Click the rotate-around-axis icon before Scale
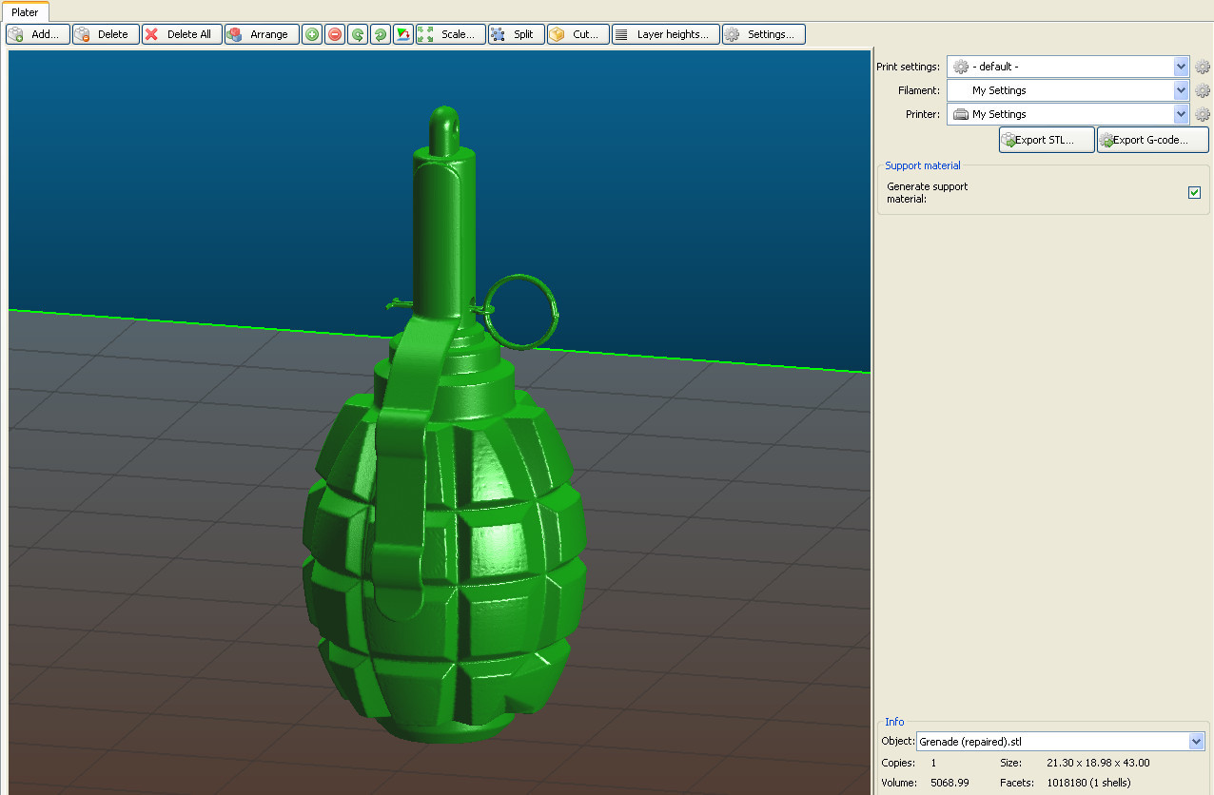Viewport: 1214px width, 795px height. point(403,34)
